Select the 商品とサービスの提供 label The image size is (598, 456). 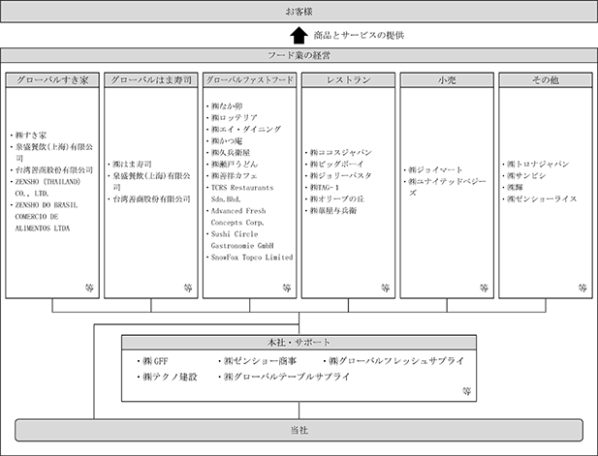359,36
